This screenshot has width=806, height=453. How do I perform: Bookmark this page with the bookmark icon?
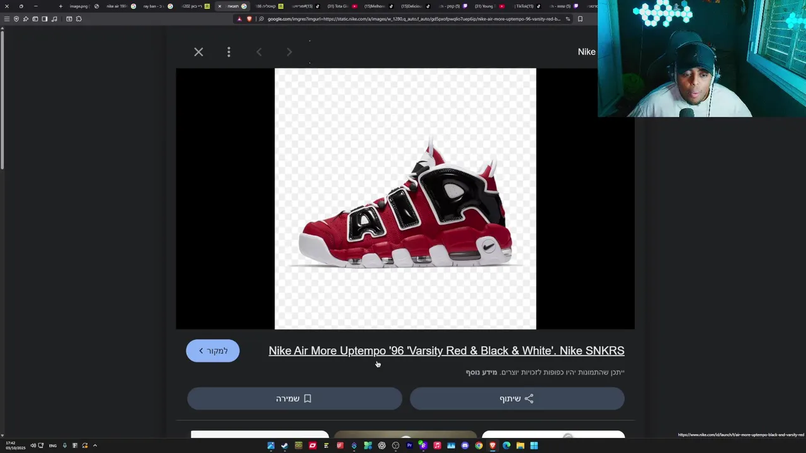coord(580,19)
